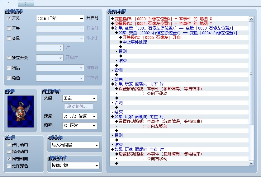Toggle the 步行动画 option
This screenshot has height=177, width=261.
click(x=9, y=145)
